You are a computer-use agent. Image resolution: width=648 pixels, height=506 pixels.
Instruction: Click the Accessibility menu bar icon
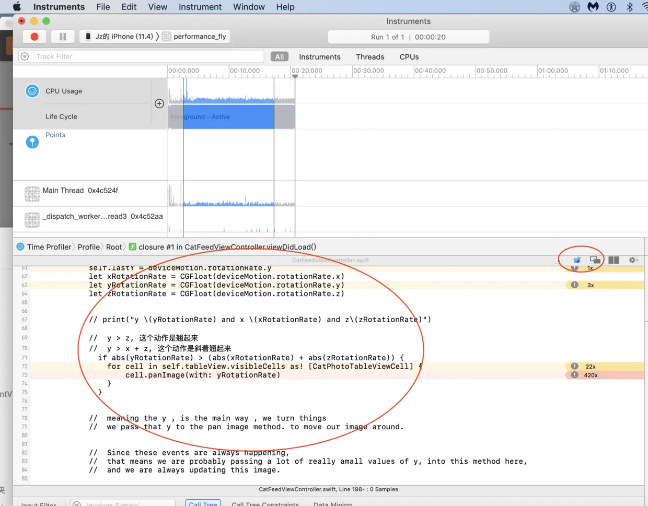coord(611,7)
